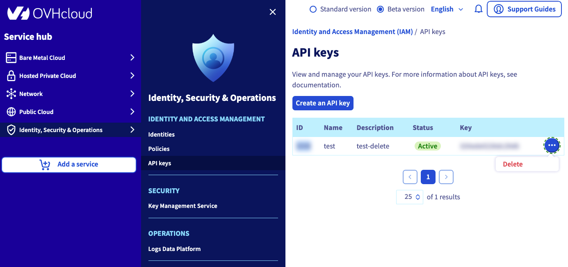
Task: Expand Hosted Private Cloud chevron
Action: (x=132, y=76)
